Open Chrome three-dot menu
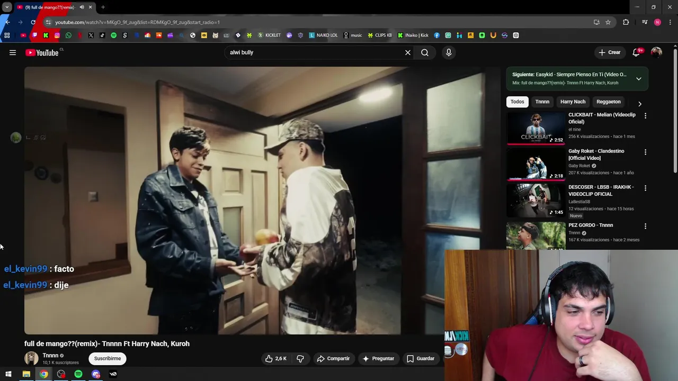The image size is (678, 381). (x=671, y=22)
